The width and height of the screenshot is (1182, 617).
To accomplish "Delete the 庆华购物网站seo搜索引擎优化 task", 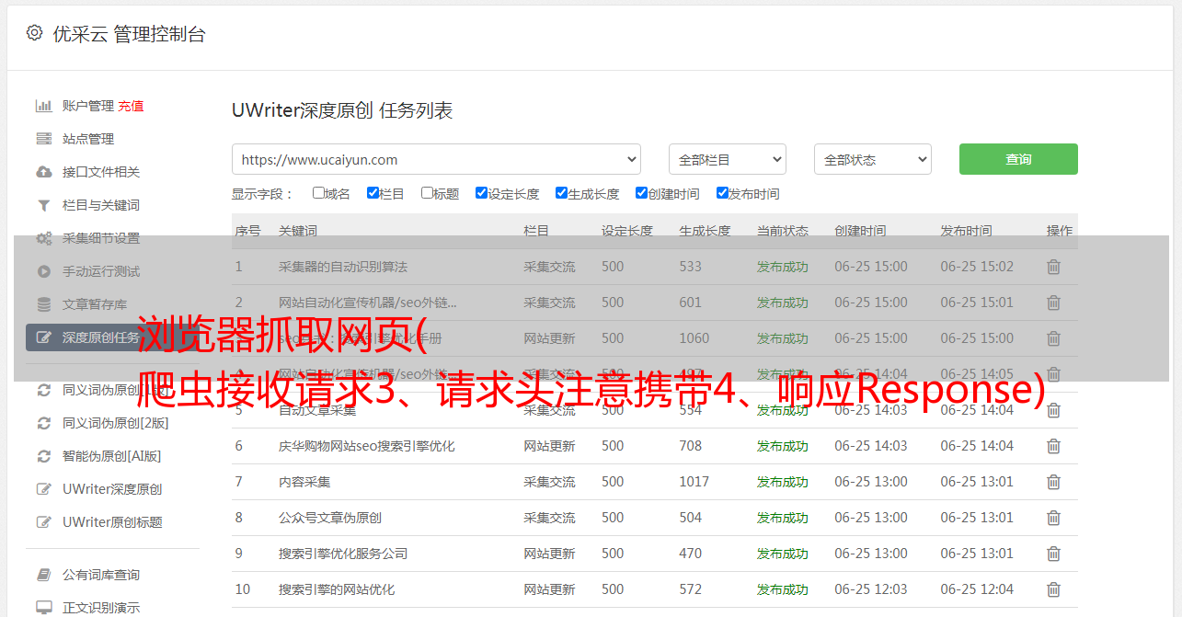I will pos(1053,446).
